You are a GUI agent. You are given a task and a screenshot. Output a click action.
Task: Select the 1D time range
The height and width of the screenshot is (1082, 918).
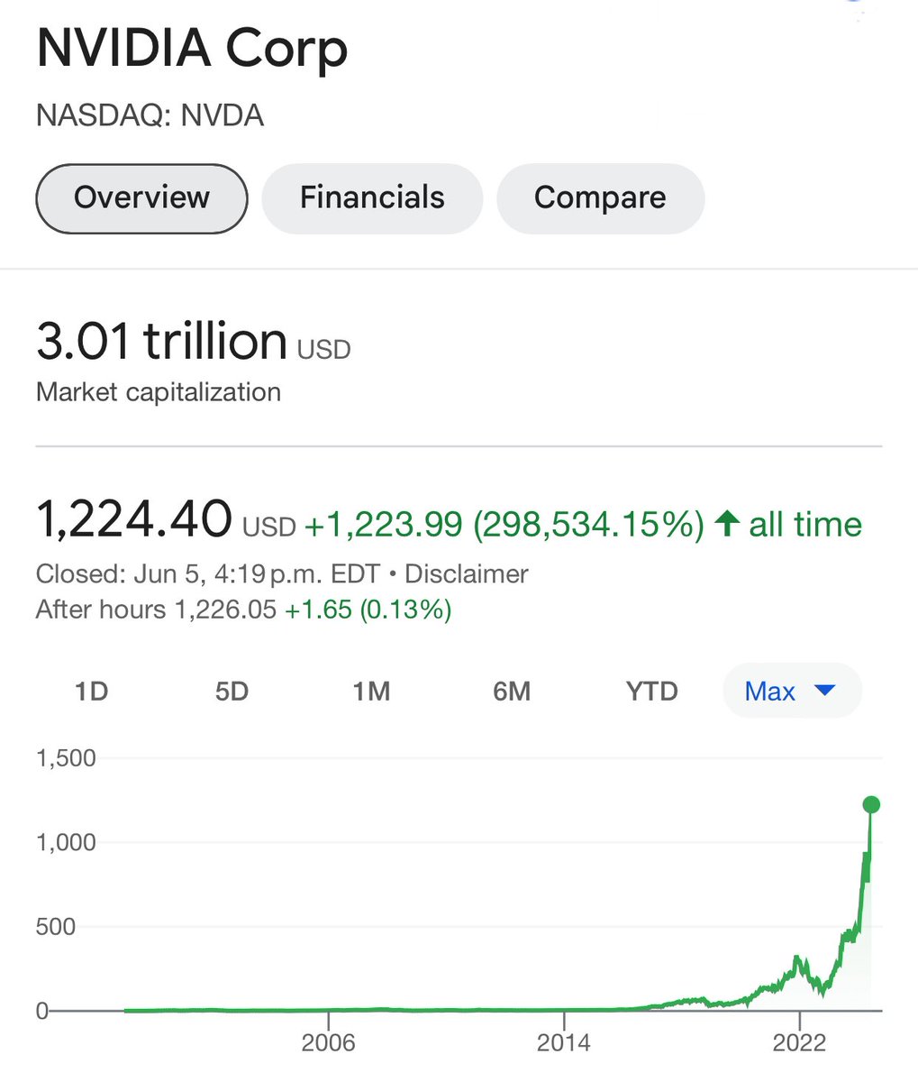[x=91, y=692]
